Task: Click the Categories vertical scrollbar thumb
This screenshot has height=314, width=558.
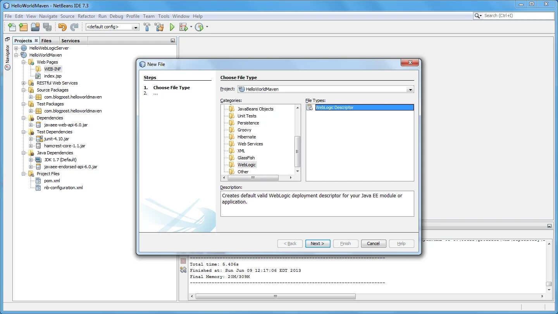Action: click(x=298, y=152)
